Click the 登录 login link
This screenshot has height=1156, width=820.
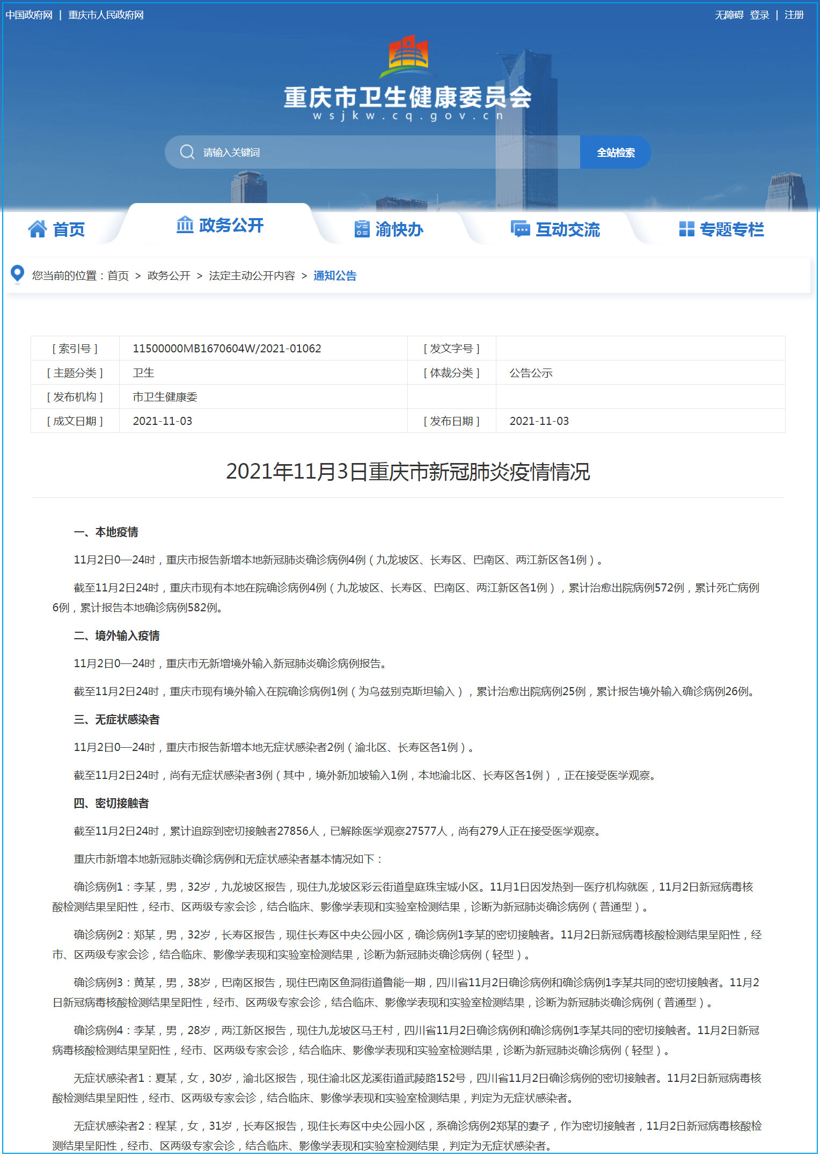point(759,15)
